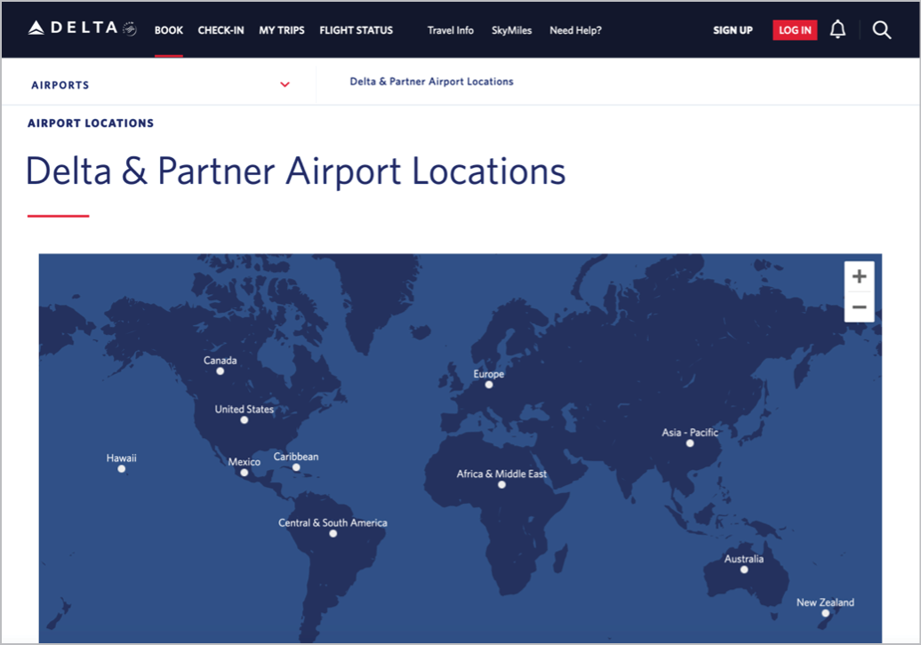Zoom out of the map with minus icon
Image resolution: width=921 pixels, height=645 pixels.
click(859, 307)
